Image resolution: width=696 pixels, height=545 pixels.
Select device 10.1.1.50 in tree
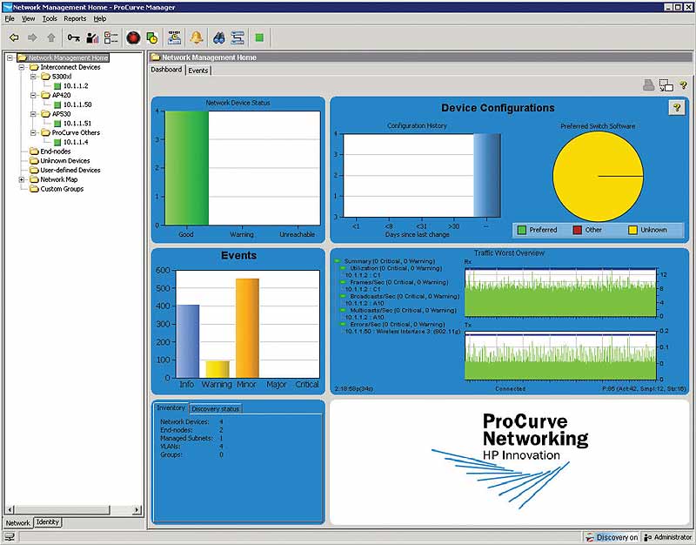[x=77, y=104]
